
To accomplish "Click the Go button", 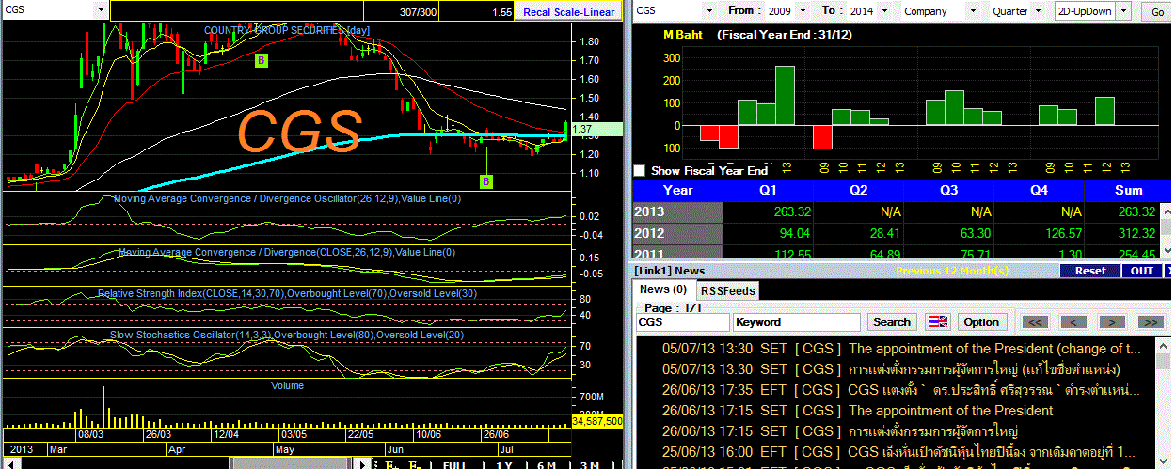I will coord(1156,11).
